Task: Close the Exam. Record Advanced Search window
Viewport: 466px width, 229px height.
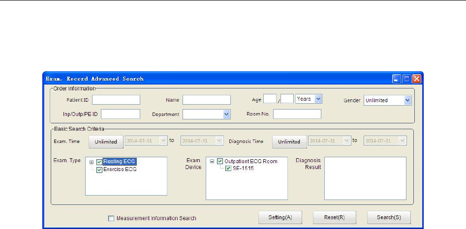Action: coord(416,79)
